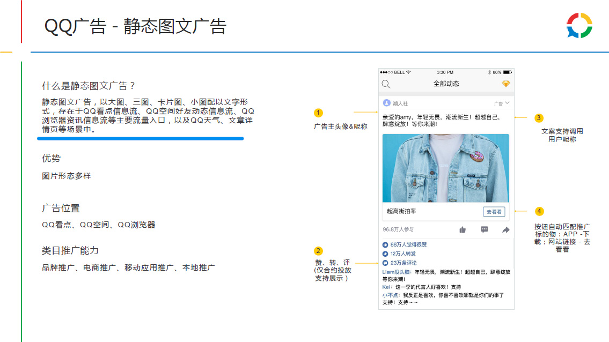Click the line starting 品牌推广、电商推广

[x=129, y=267]
